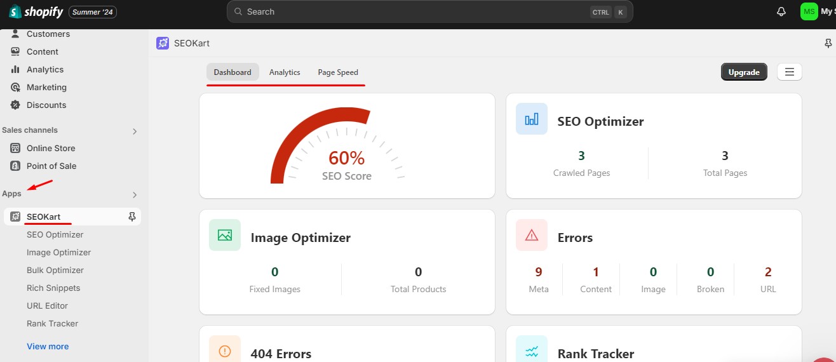The height and width of the screenshot is (362, 836).
Task: Click the Errors warning triangle icon
Action: [532, 235]
